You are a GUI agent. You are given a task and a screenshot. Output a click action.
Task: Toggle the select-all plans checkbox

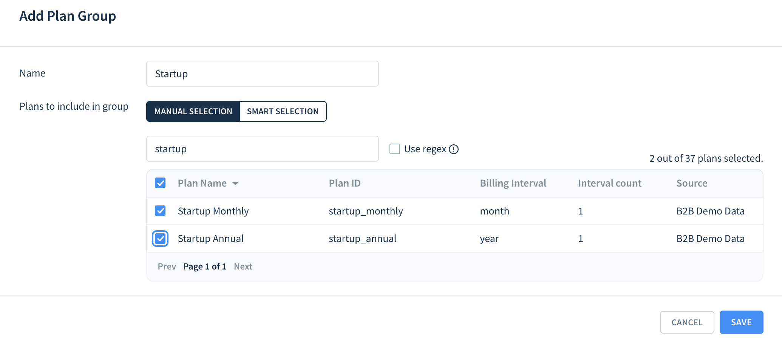(x=160, y=183)
